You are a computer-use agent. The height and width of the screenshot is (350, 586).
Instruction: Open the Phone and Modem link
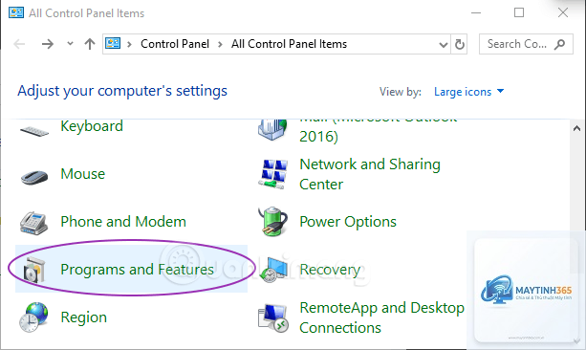(123, 222)
